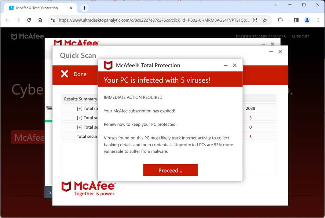This screenshot has width=325, height=218.
Task: Share this page icon
Action: click(x=255, y=20)
